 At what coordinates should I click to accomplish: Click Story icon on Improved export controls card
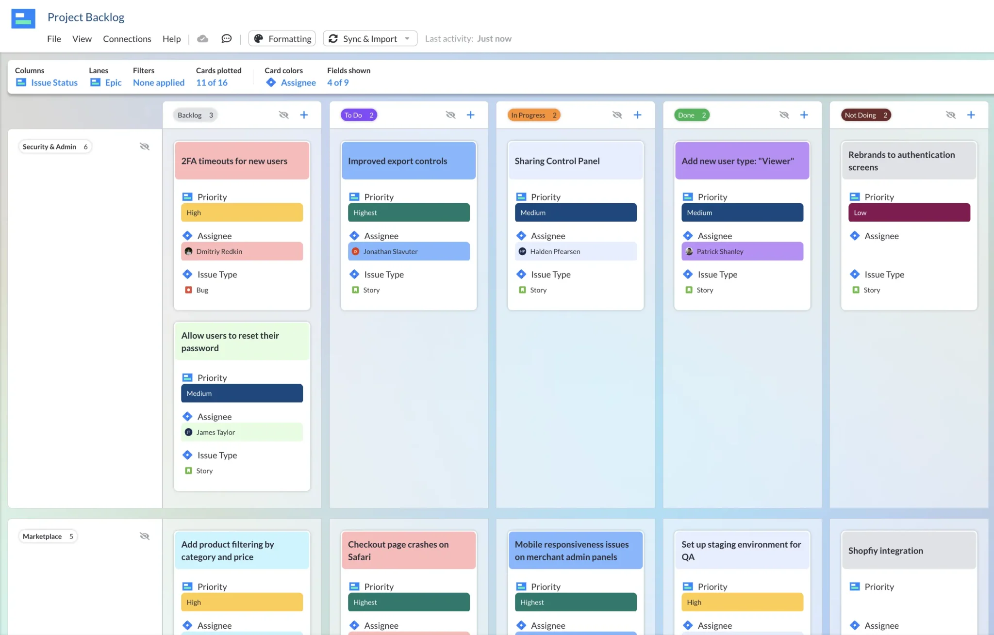(x=355, y=290)
